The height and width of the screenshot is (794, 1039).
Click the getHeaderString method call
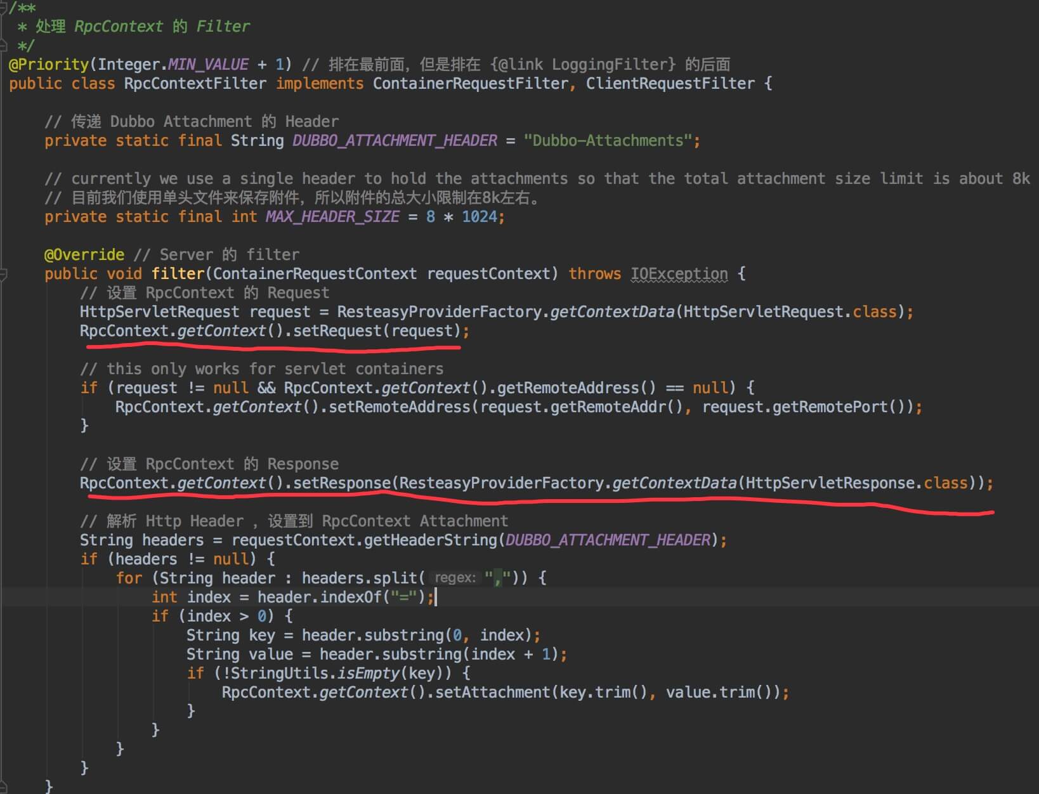[x=435, y=540]
